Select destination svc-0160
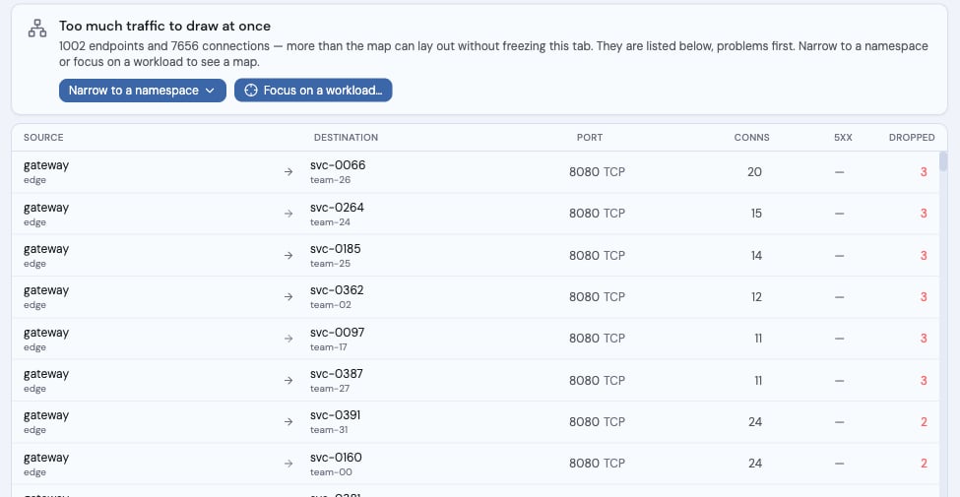Screen dimensions: 960x497 (336, 458)
